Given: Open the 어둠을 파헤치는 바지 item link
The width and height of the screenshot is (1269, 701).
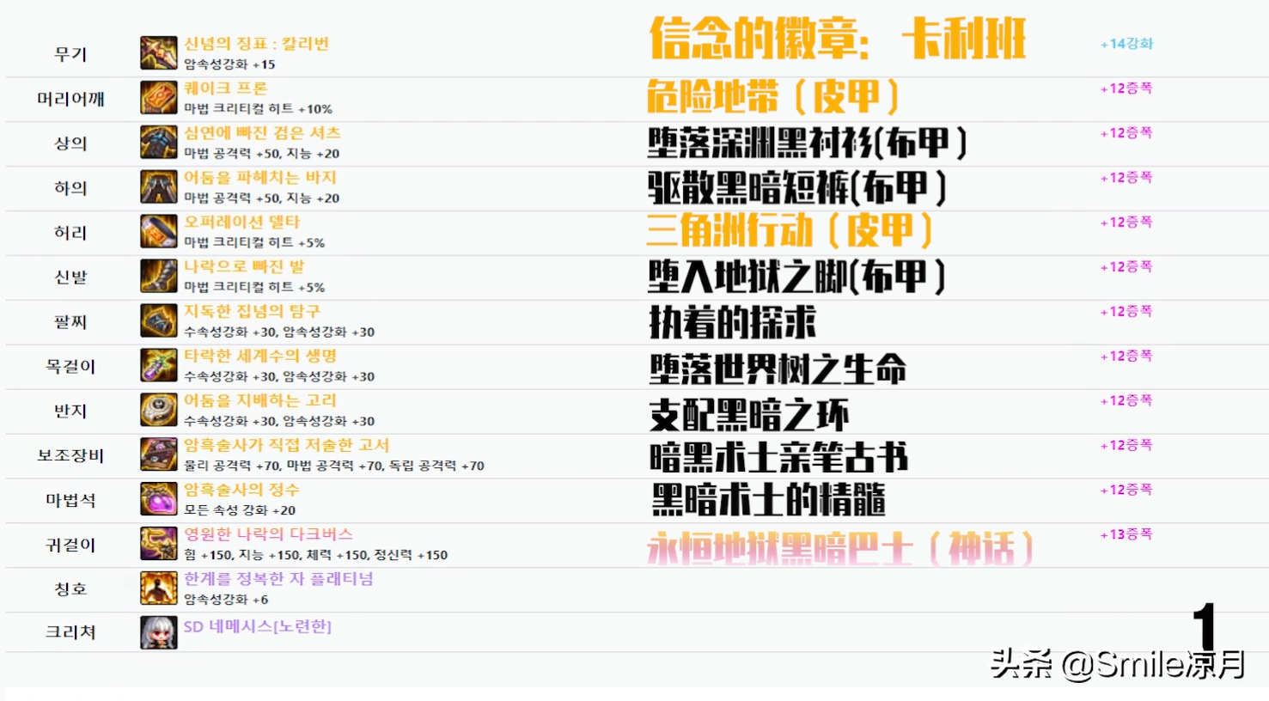Looking at the screenshot, I should point(260,178).
